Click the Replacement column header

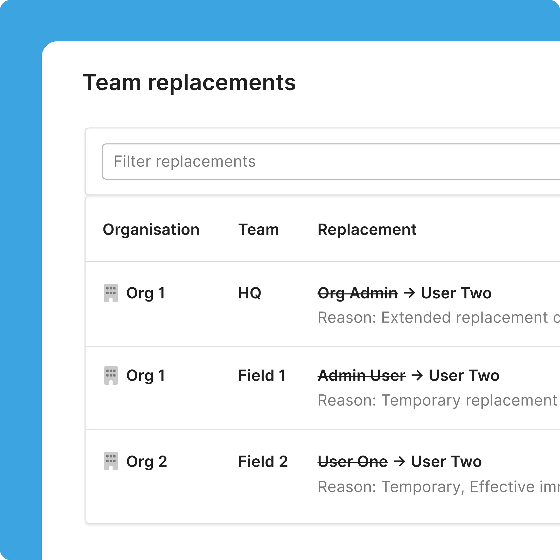[367, 229]
